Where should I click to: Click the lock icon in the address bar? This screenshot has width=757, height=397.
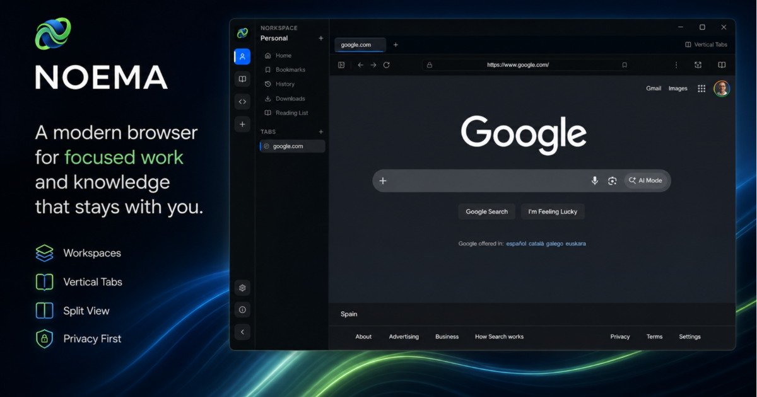point(430,65)
